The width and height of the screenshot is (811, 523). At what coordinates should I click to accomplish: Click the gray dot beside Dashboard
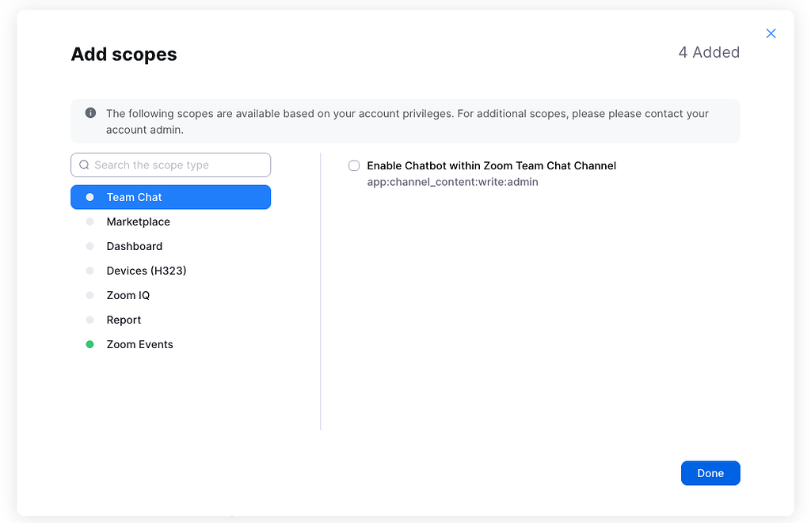pyautogui.click(x=89, y=246)
